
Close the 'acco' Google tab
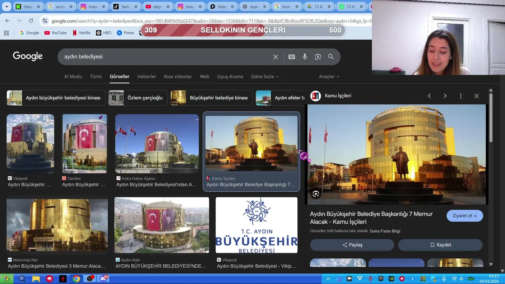71,7
